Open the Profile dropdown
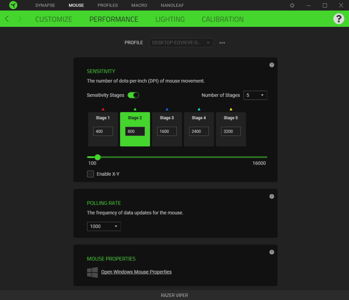The width and height of the screenshot is (349, 300). (181, 43)
